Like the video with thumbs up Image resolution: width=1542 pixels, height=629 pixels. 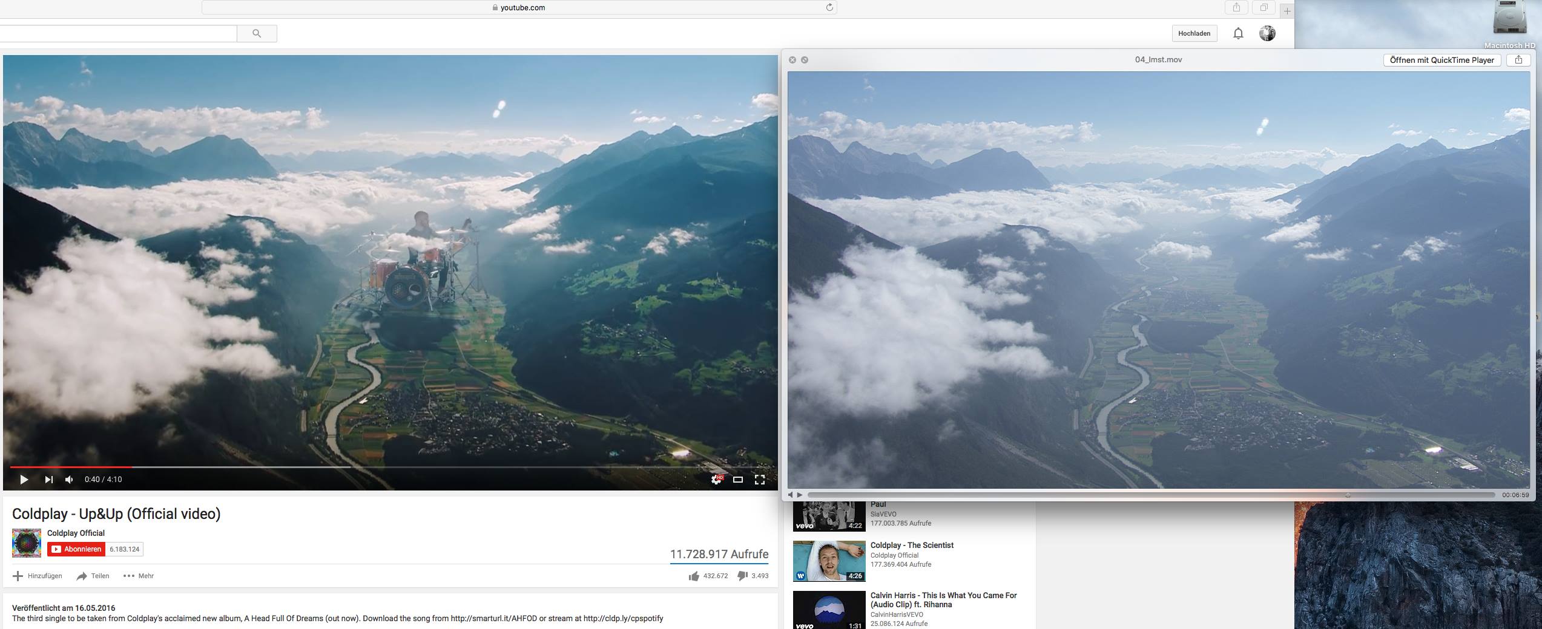694,576
